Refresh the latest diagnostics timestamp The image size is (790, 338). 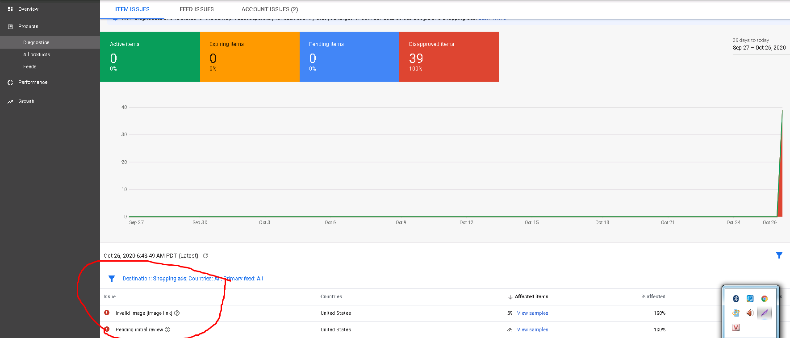click(x=205, y=256)
